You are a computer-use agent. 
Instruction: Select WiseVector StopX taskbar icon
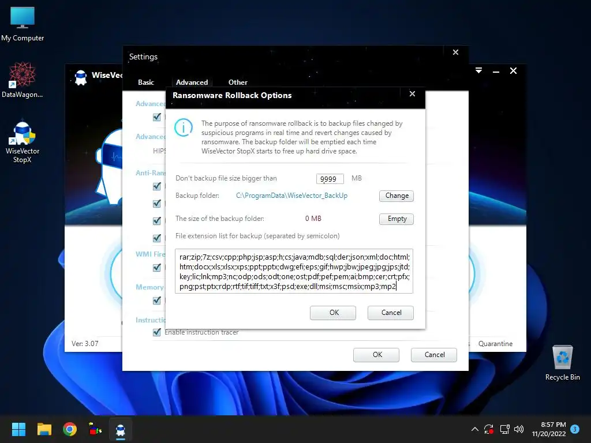coord(121,429)
